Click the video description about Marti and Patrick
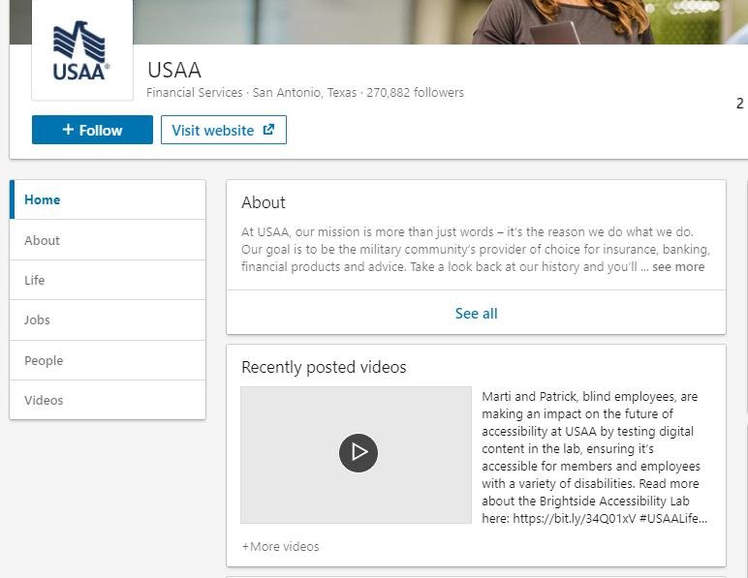 tap(594, 457)
